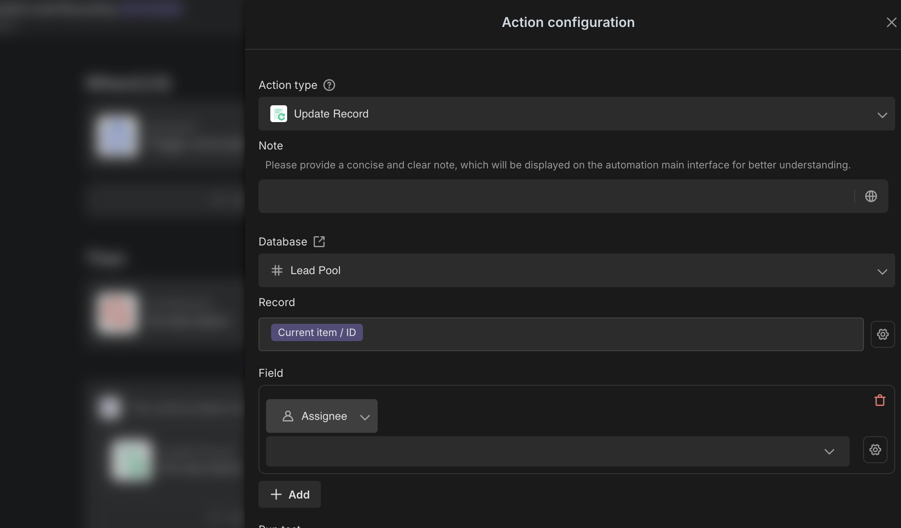Image resolution: width=901 pixels, height=528 pixels.
Task: Click the Lead Pool grid hash icon
Action: click(x=277, y=270)
